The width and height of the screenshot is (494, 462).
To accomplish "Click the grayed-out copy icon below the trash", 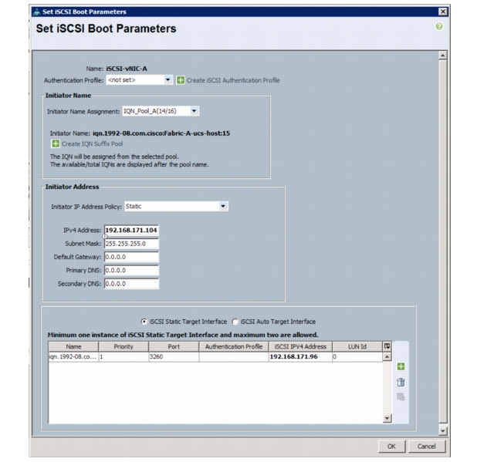I will click(401, 396).
